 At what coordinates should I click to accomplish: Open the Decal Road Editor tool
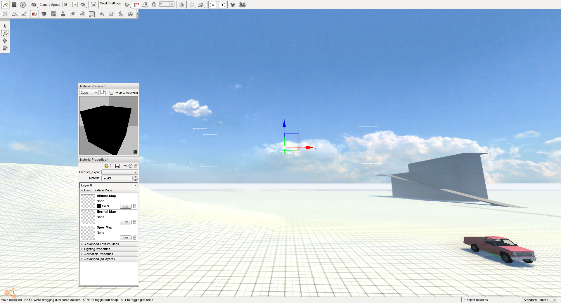tap(121, 14)
